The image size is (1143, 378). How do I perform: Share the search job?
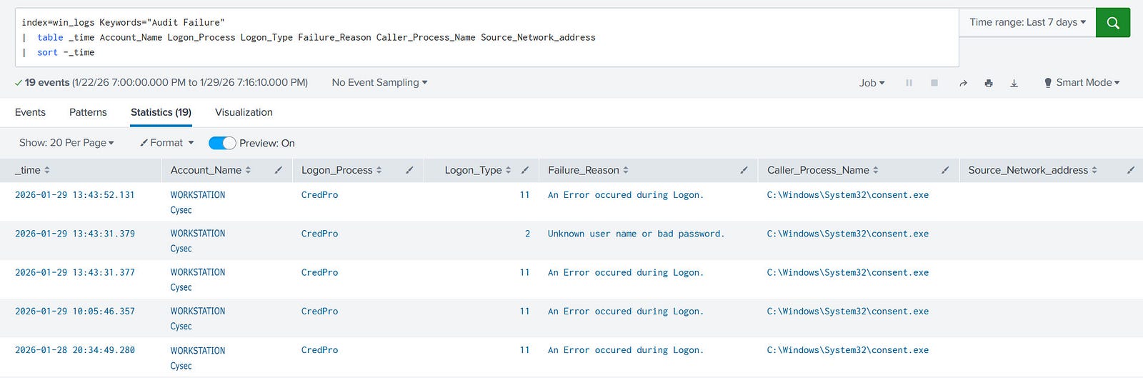[x=963, y=83]
